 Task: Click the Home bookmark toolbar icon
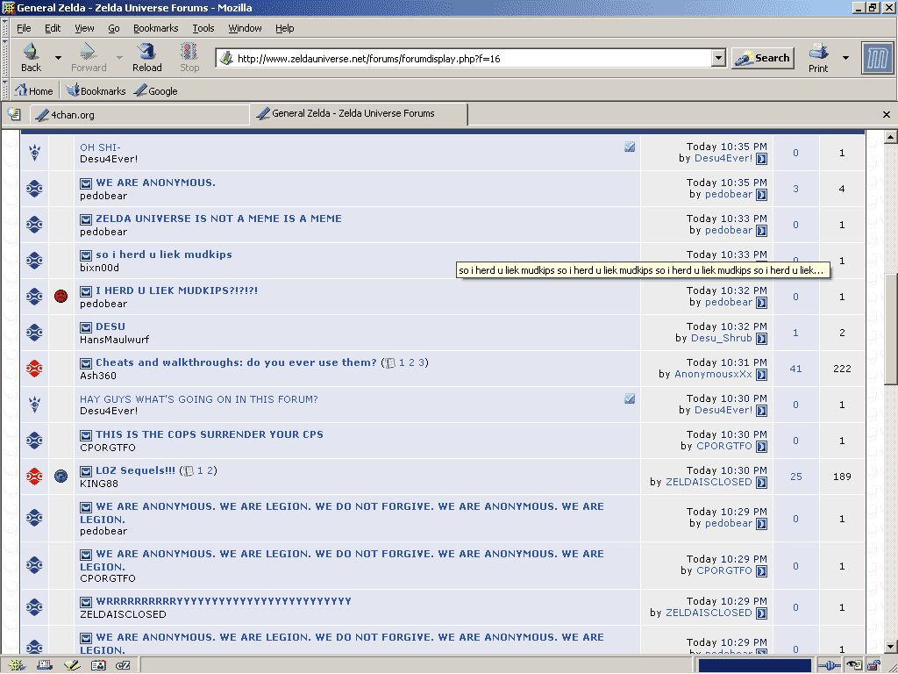pos(34,90)
